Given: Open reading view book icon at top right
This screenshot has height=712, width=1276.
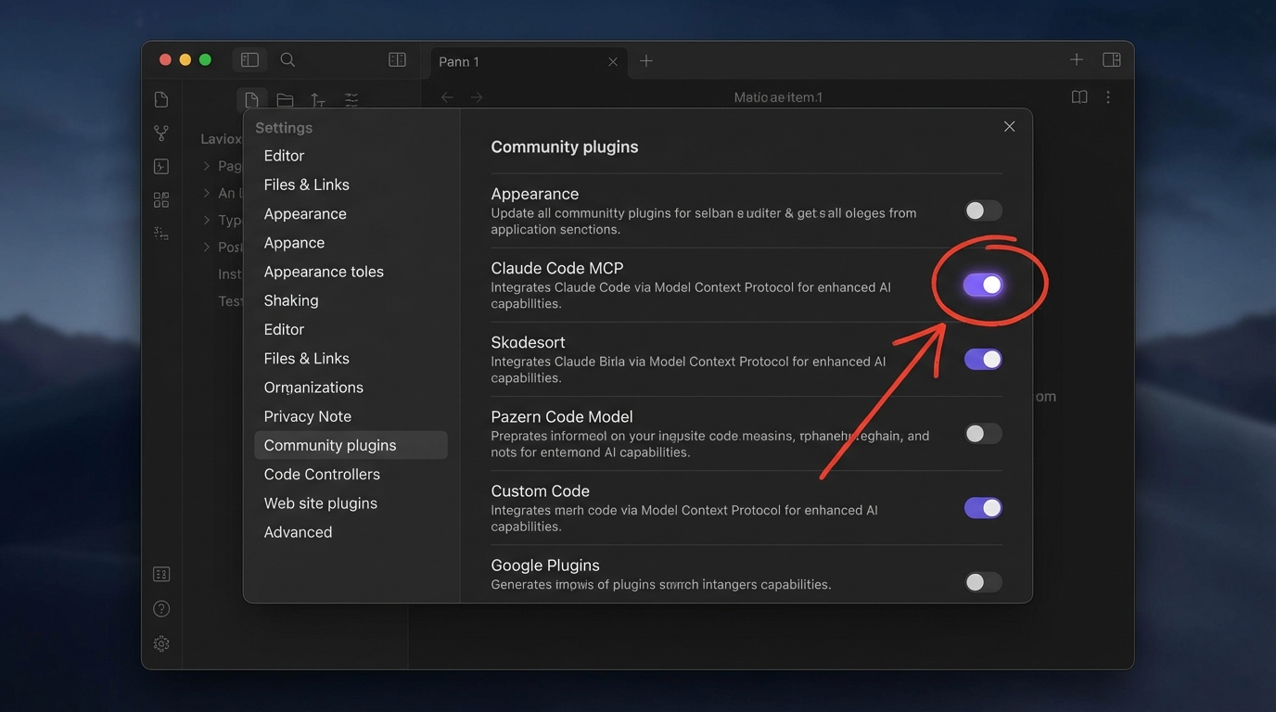Looking at the screenshot, I should (1079, 96).
